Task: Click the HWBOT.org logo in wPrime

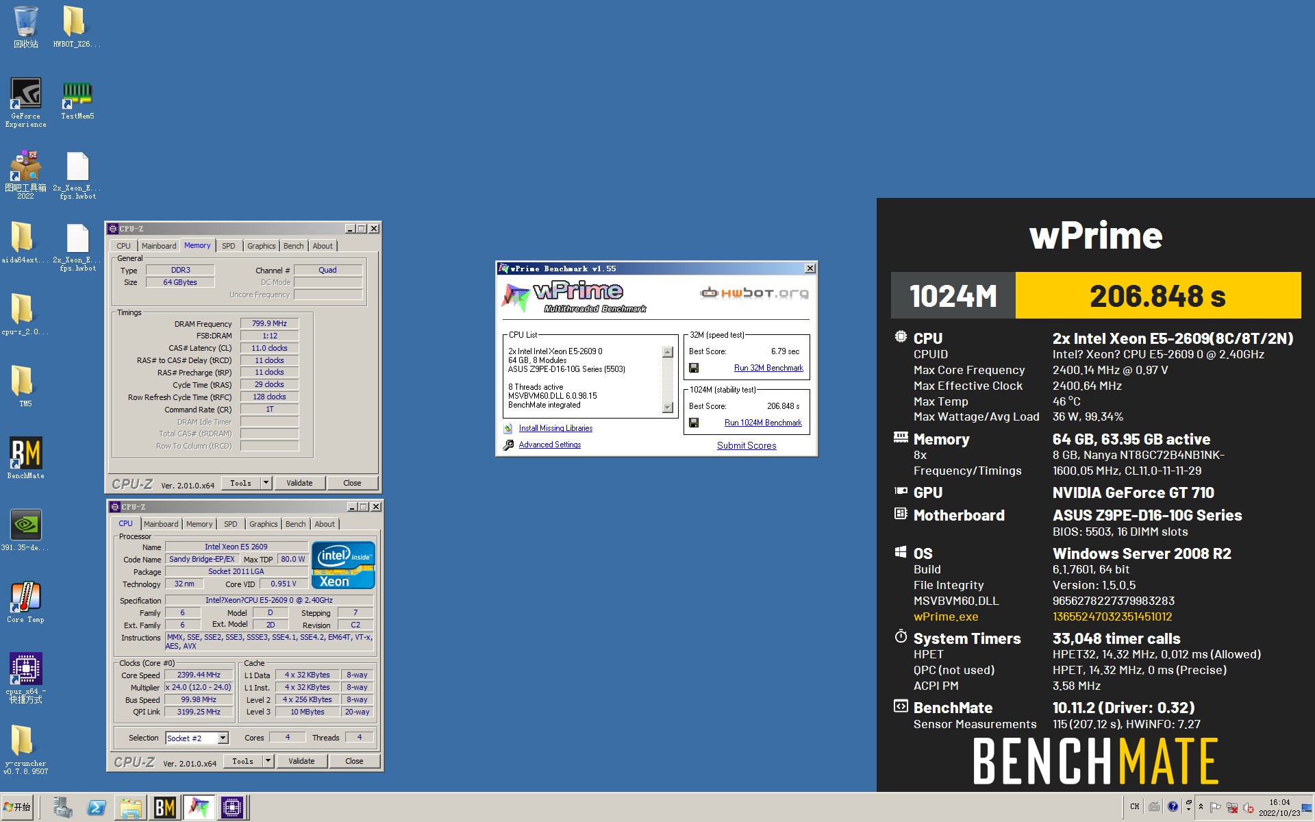Action: point(753,293)
